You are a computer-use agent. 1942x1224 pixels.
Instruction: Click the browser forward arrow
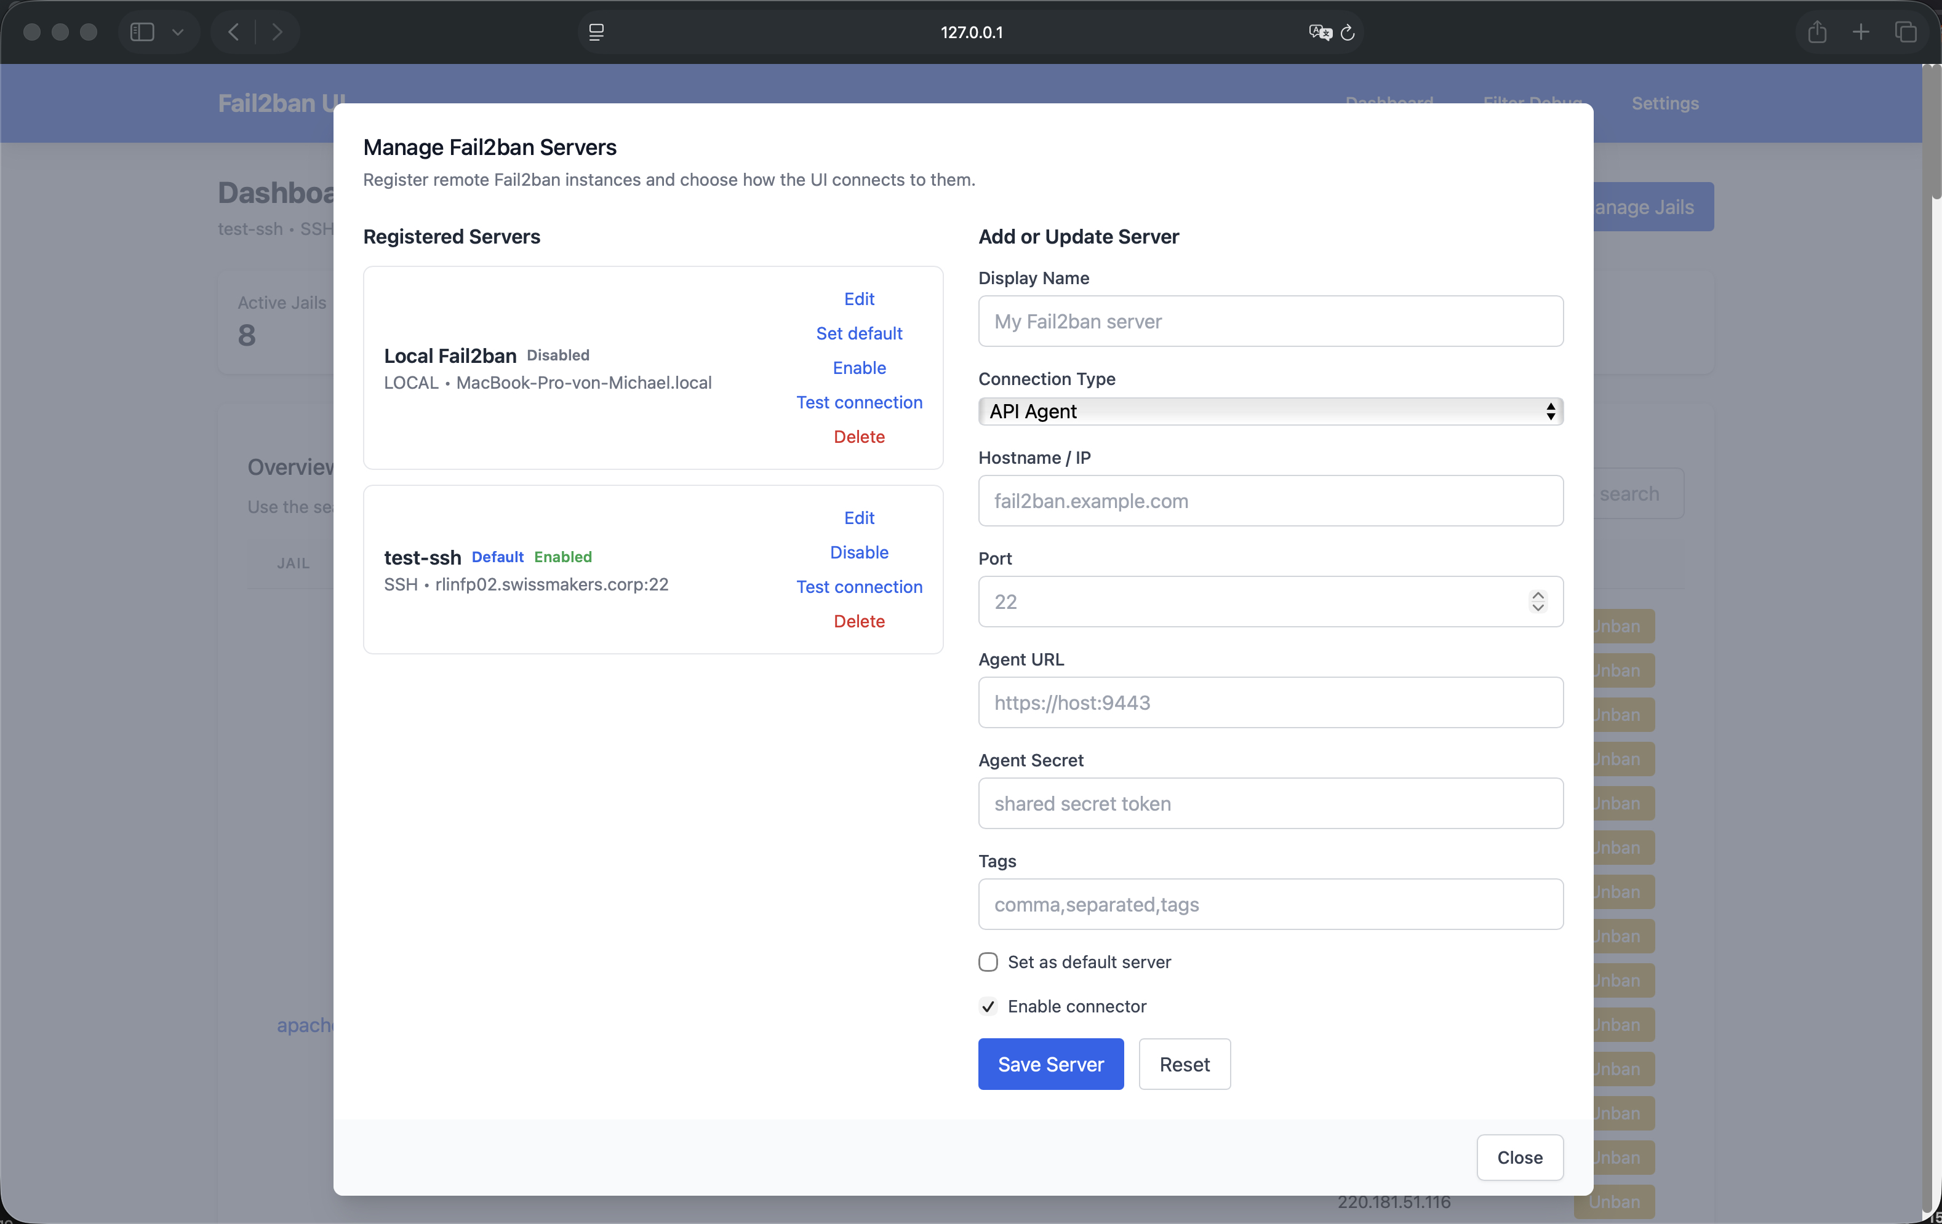pos(277,31)
